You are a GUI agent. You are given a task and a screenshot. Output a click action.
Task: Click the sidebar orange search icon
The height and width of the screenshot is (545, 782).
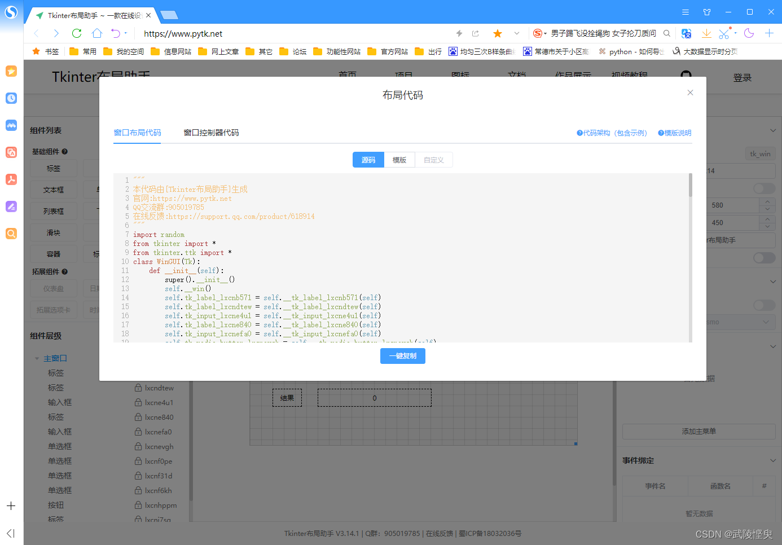click(x=11, y=234)
